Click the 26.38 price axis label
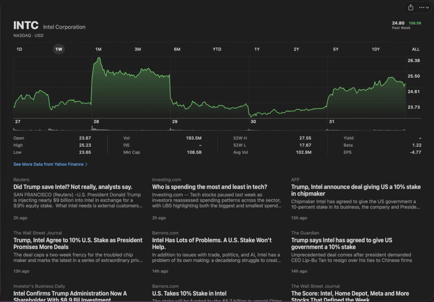 click(414, 61)
